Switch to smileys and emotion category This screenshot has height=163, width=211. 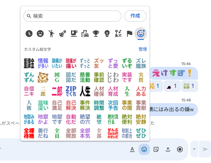pos(40,34)
